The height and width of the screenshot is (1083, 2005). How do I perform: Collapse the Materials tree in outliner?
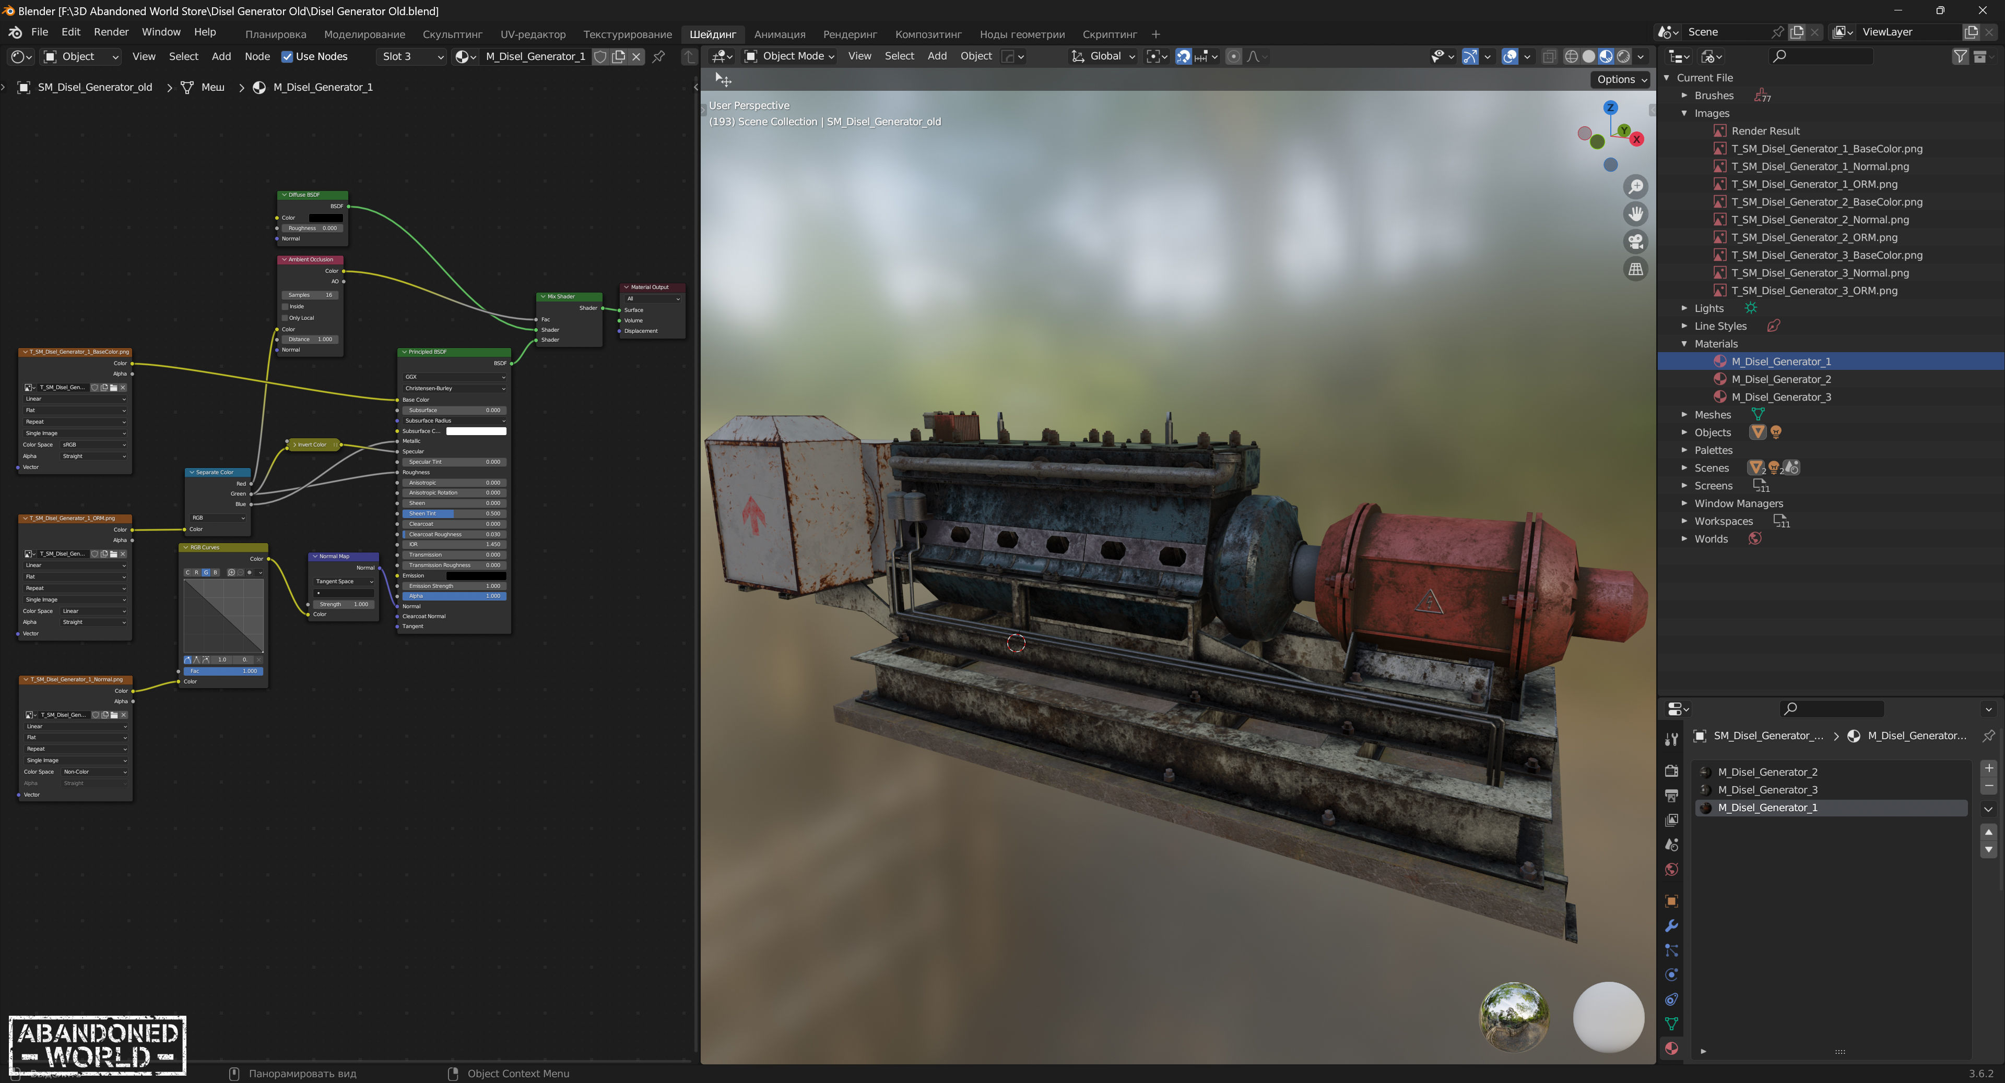1684,344
